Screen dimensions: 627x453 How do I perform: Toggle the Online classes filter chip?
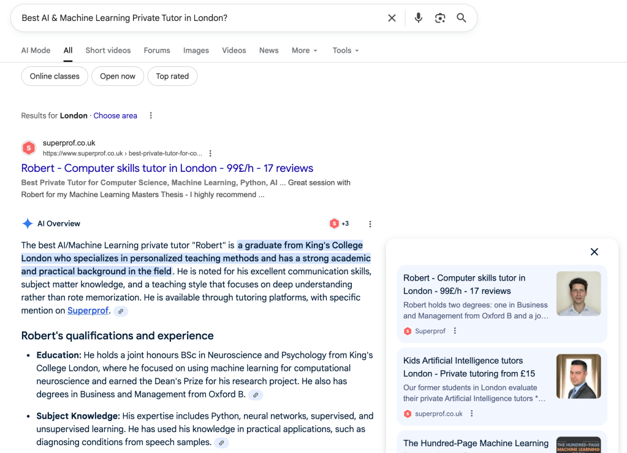pos(55,76)
